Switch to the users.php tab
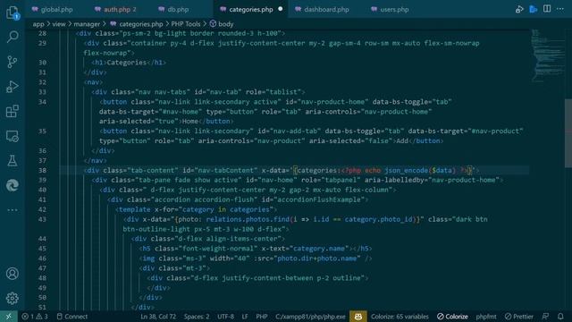The image size is (572, 322). point(394,10)
